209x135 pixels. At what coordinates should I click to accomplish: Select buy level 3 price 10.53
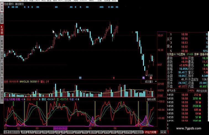pos(184,43)
